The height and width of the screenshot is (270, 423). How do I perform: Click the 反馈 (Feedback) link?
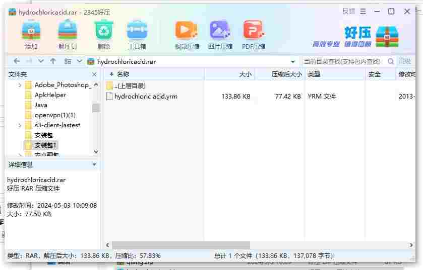pos(349,12)
